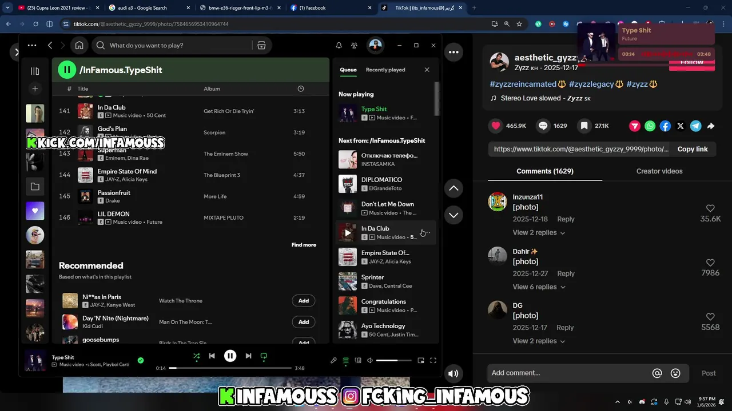Add Day 'N' Nite to playlist

[304, 322]
